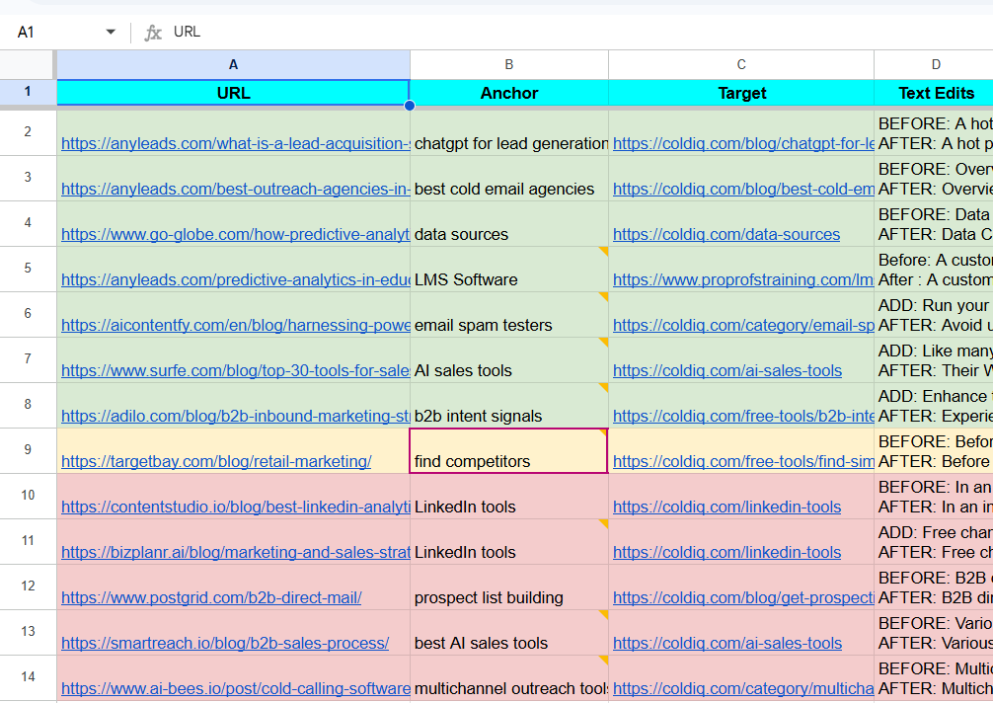Image resolution: width=993 pixels, height=703 pixels.
Task: Select column A header
Action: pos(233,64)
